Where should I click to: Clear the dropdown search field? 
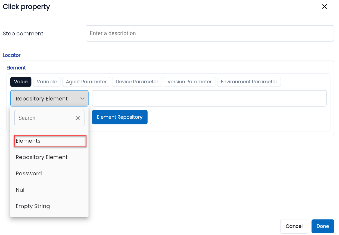[77, 118]
